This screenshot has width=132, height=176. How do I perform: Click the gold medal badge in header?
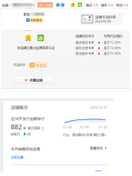[73, 5]
